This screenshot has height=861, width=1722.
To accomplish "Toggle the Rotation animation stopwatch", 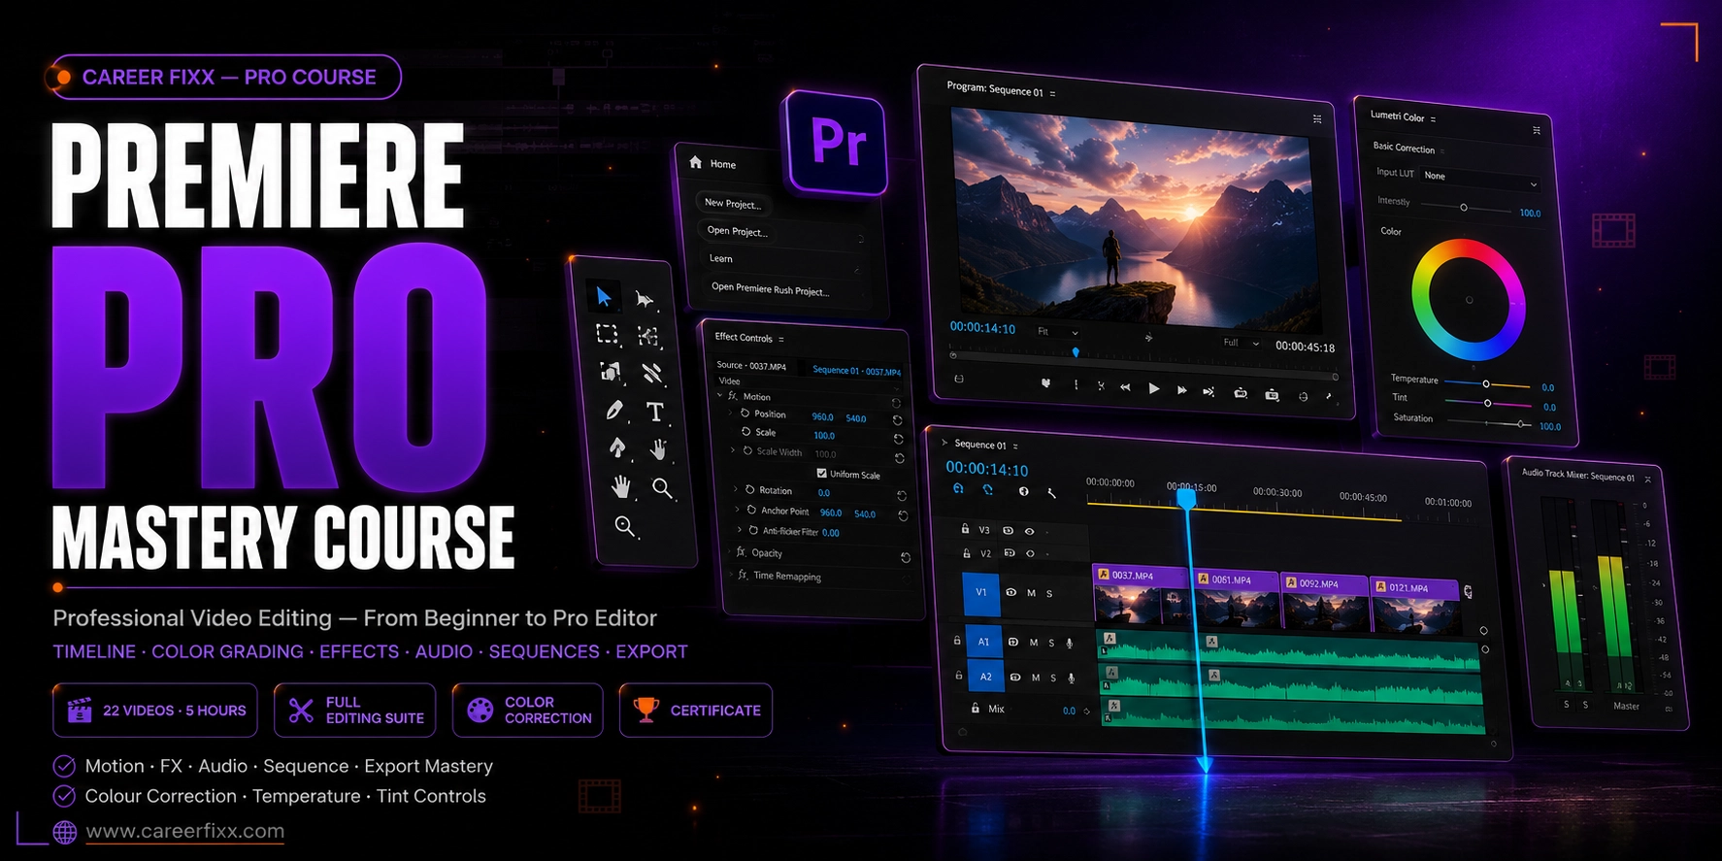I will (x=749, y=489).
